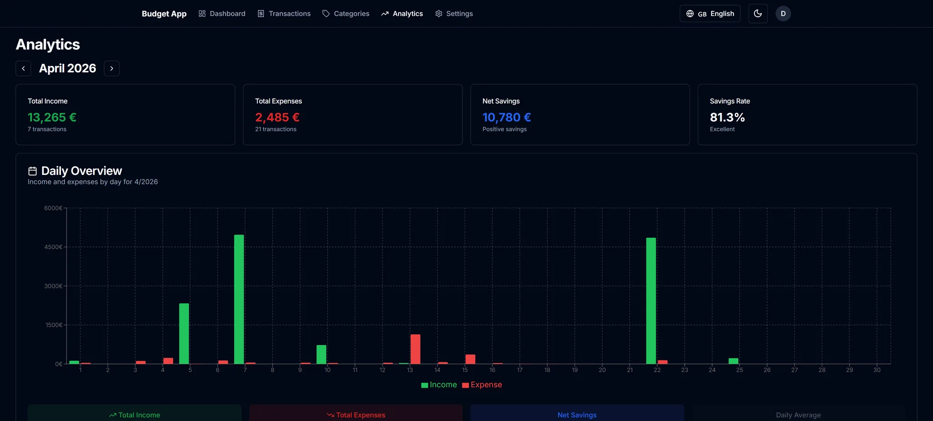Image resolution: width=933 pixels, height=421 pixels.
Task: Click the expense bar on day 15
Action: click(471, 359)
